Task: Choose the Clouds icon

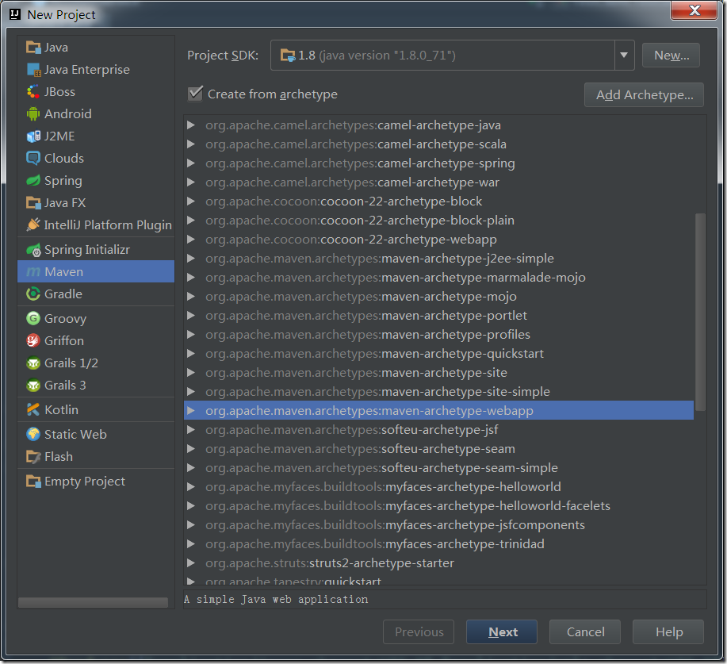Action: point(33,158)
